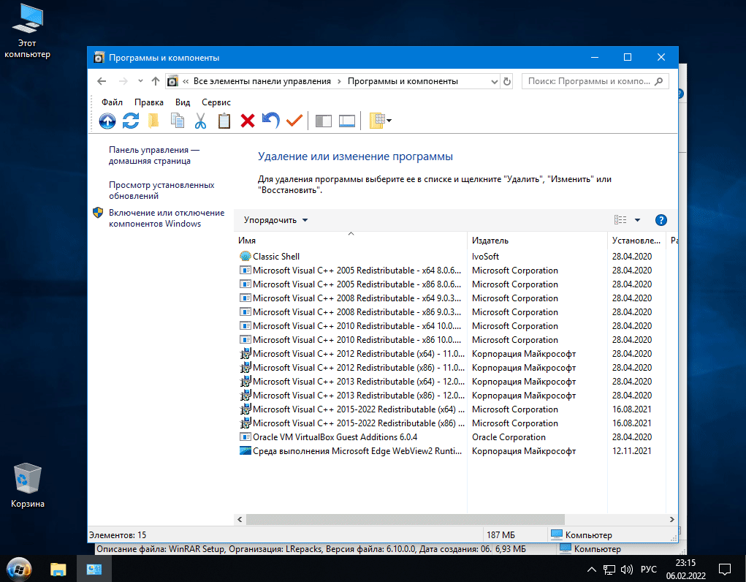
Task: Click the red X Delete toolbar icon
Action: [248, 121]
